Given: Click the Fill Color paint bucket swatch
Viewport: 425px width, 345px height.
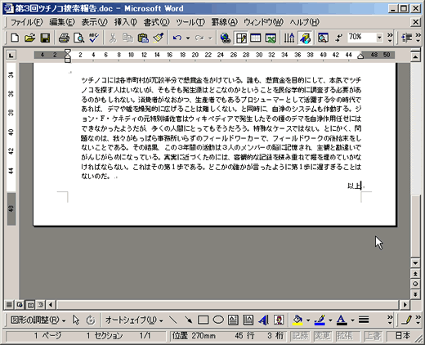Looking at the screenshot, I should point(297,320).
